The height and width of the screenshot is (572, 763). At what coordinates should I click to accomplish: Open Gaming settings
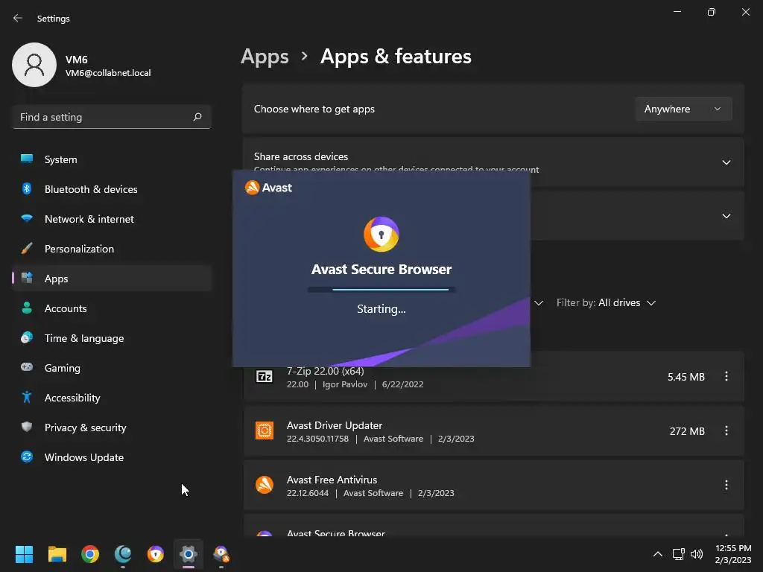tap(112, 367)
